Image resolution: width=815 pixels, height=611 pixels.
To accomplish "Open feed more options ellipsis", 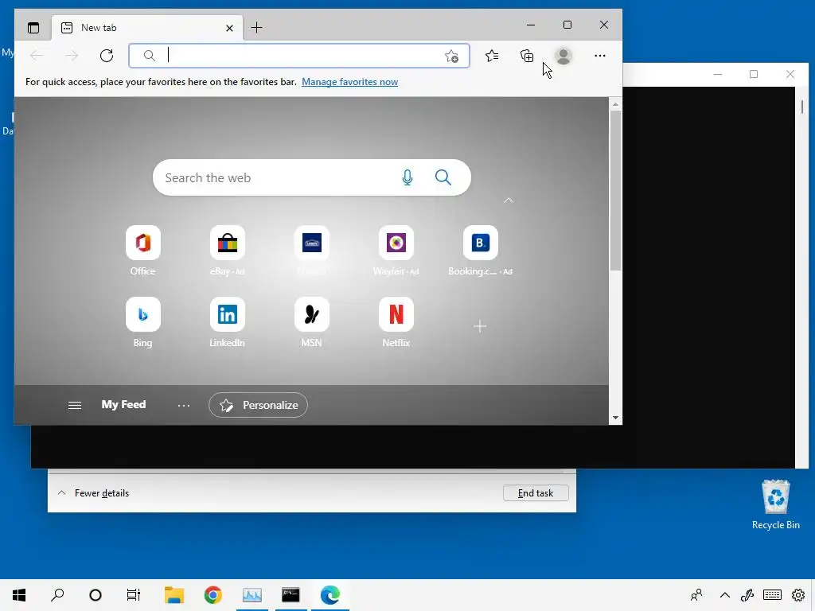I will [184, 405].
